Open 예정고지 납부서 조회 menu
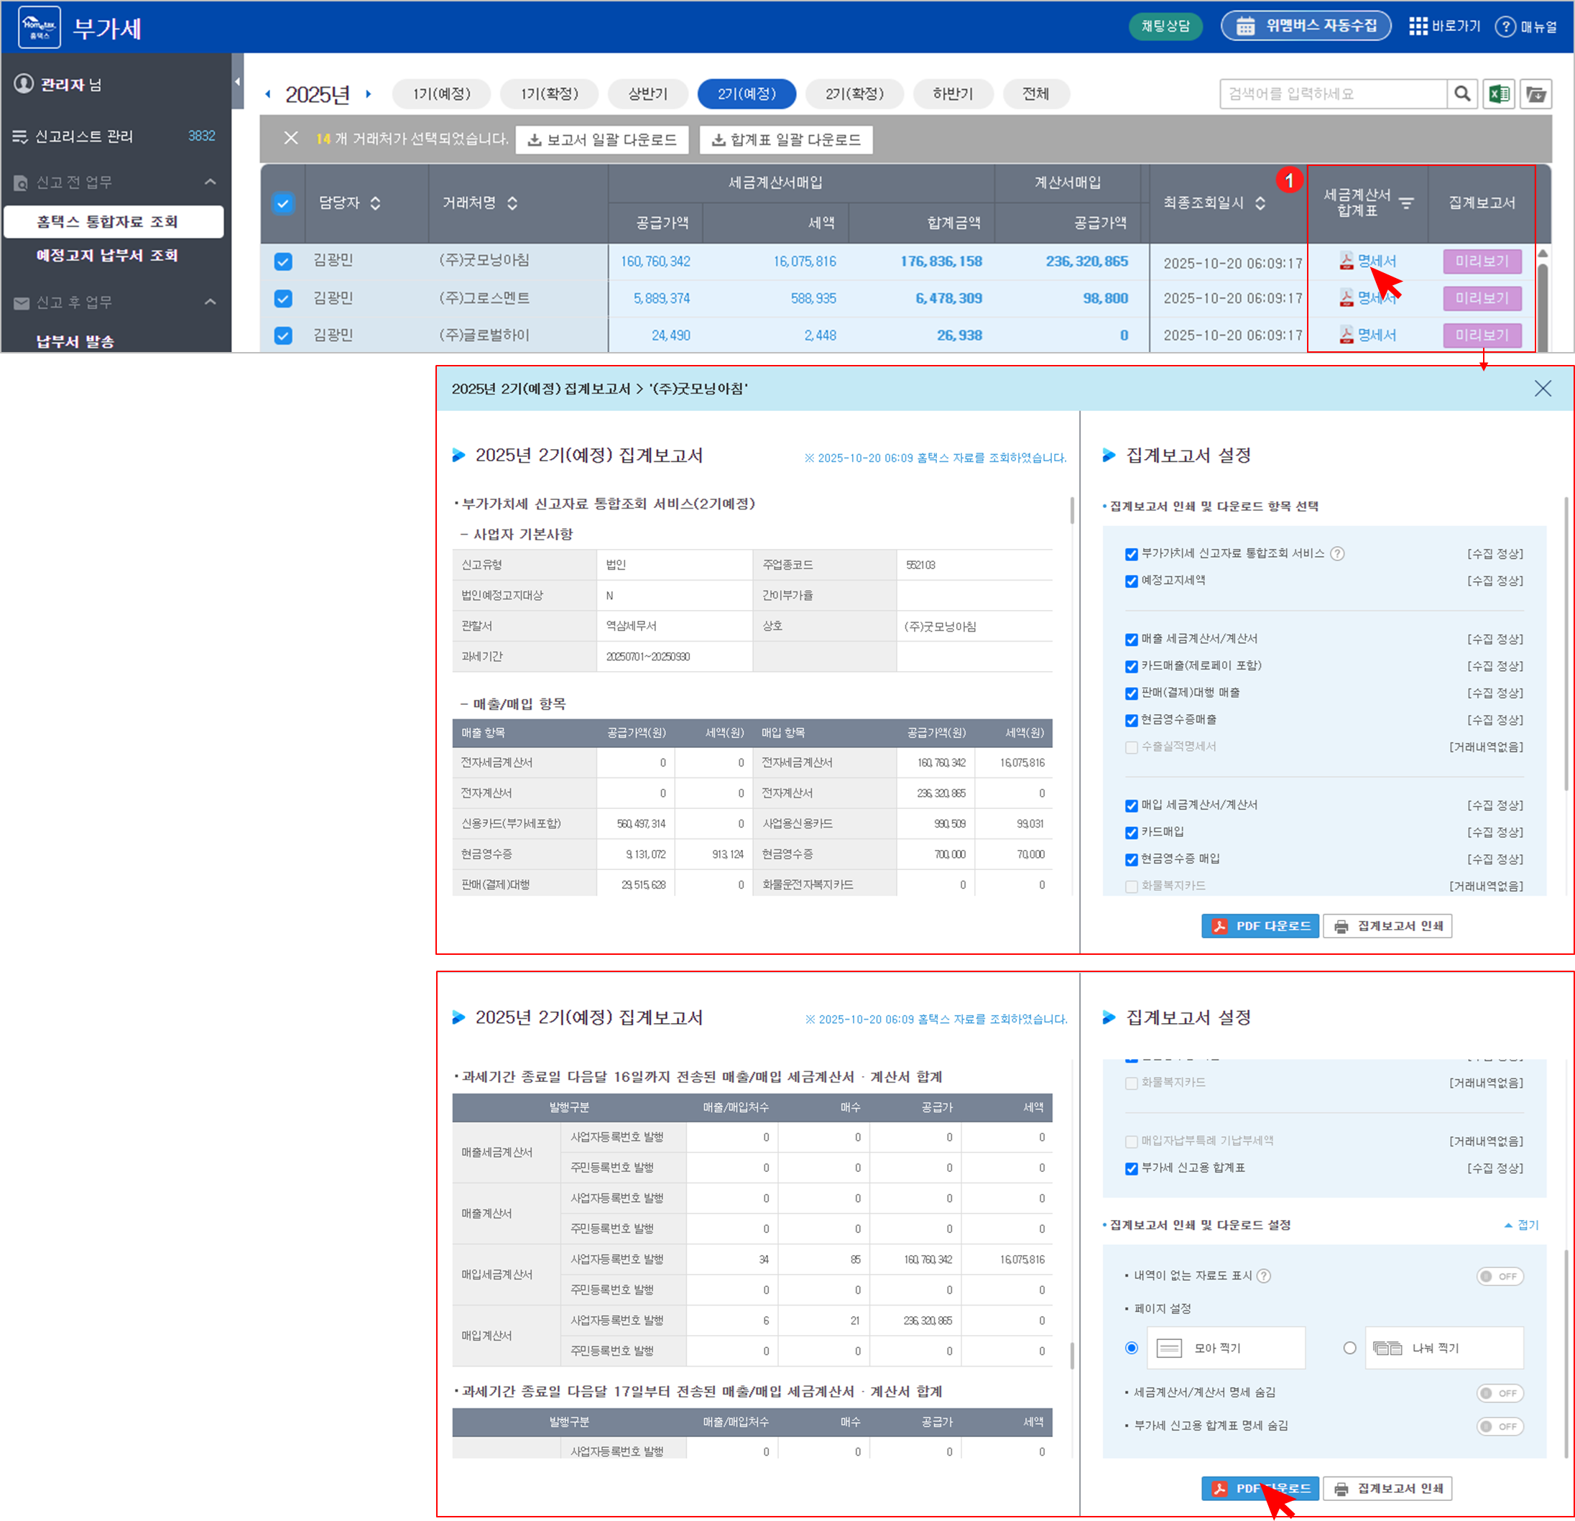Viewport: 1575px width, 1521px height. 107,256
